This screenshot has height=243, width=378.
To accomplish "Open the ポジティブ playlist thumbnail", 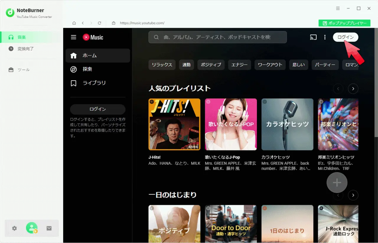I will [175, 224].
